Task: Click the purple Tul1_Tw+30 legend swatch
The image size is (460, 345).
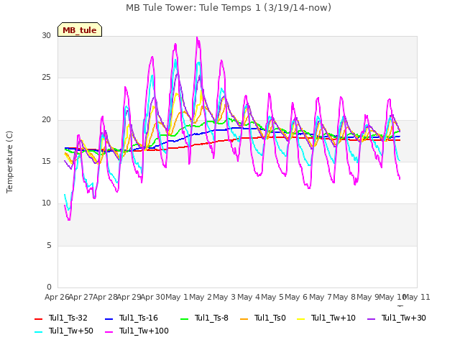Action: 372,319
